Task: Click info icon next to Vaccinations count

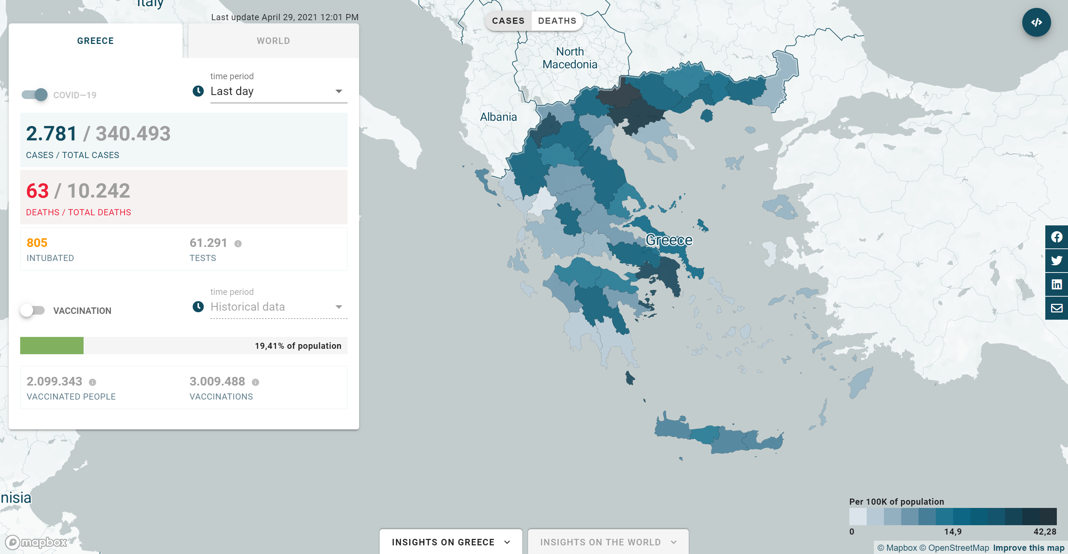Action: click(x=255, y=382)
